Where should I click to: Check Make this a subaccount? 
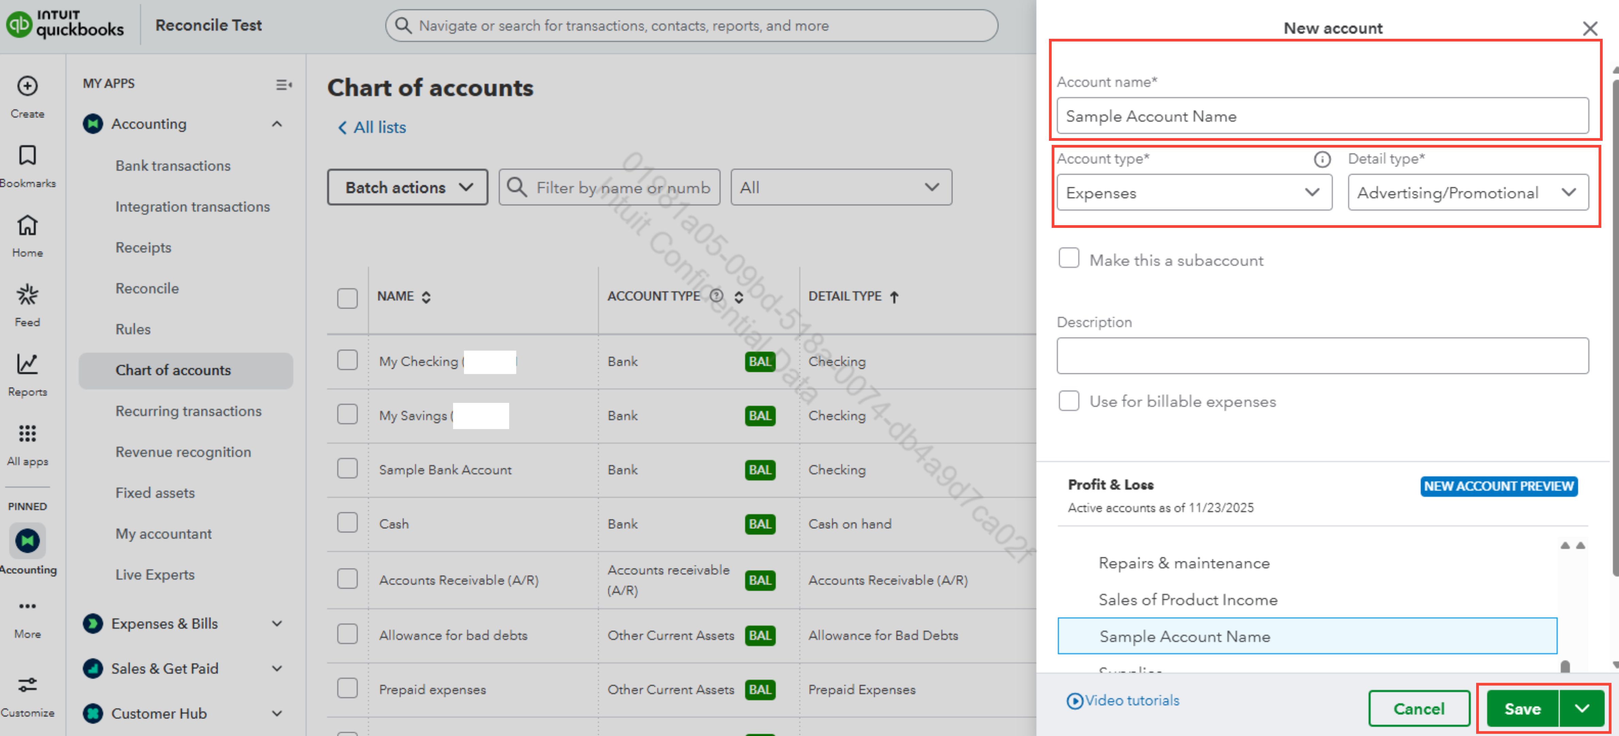(x=1068, y=258)
